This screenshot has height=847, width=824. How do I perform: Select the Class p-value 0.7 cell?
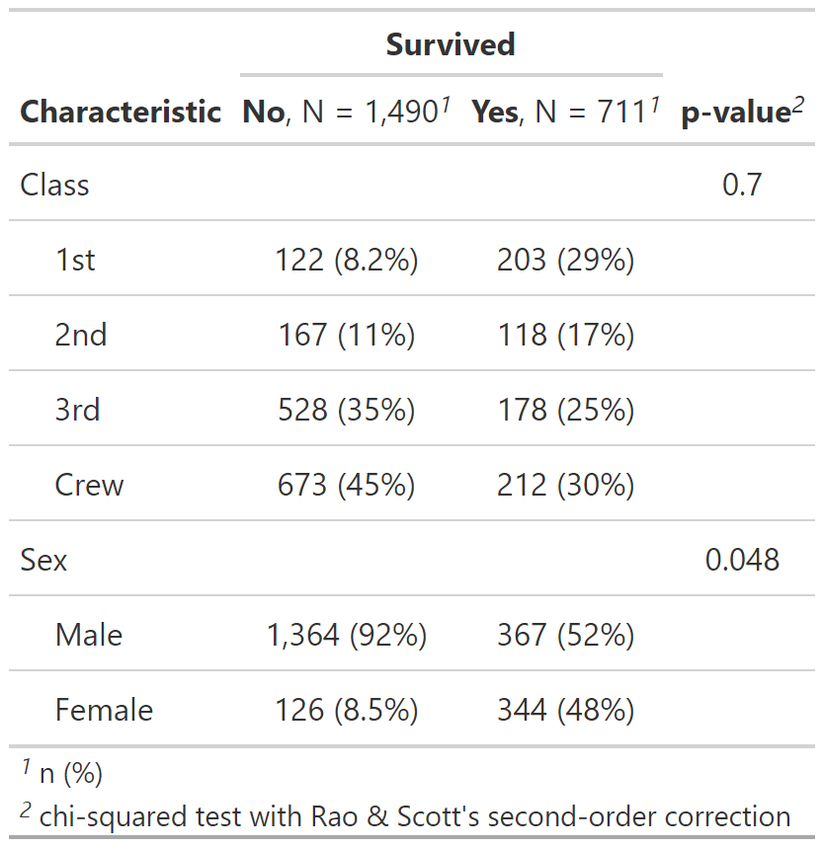click(x=742, y=185)
